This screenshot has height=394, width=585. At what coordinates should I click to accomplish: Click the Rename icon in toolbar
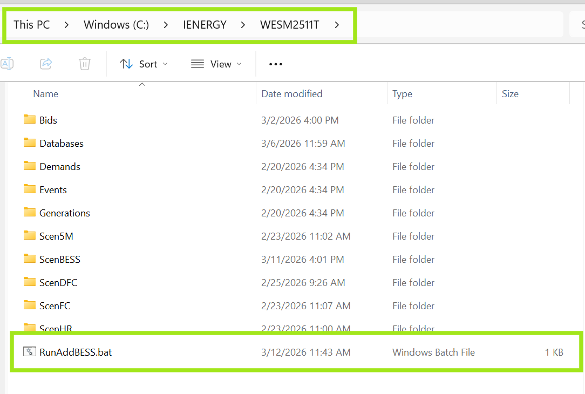point(7,64)
